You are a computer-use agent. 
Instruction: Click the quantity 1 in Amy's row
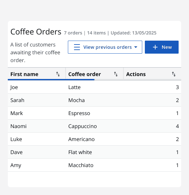tap(177, 165)
